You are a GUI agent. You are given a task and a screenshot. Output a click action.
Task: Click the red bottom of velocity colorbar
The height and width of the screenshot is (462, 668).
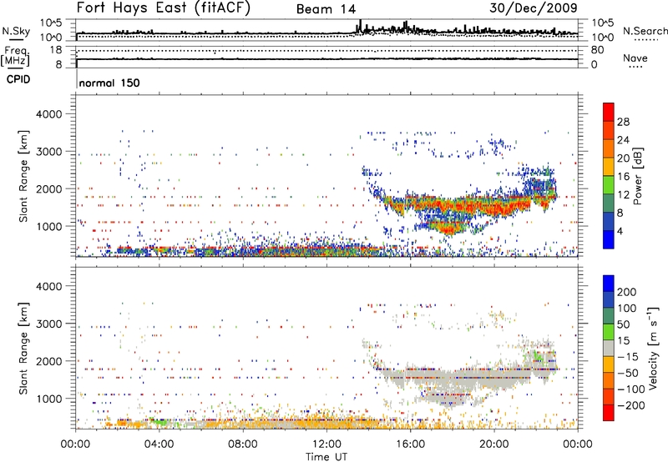click(x=609, y=413)
